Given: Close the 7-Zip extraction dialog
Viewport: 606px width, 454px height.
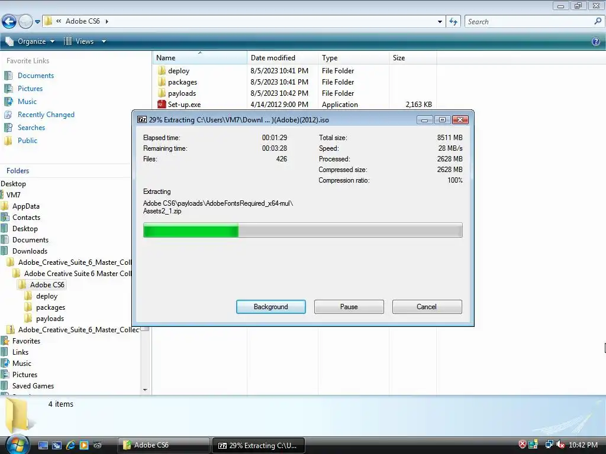Looking at the screenshot, I should point(460,119).
